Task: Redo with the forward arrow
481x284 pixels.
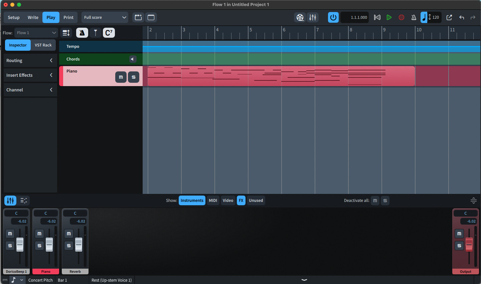Action: (473, 17)
